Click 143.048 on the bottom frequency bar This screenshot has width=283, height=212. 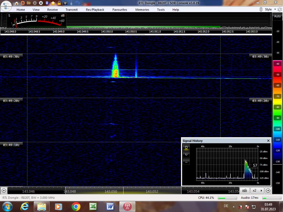(70, 192)
